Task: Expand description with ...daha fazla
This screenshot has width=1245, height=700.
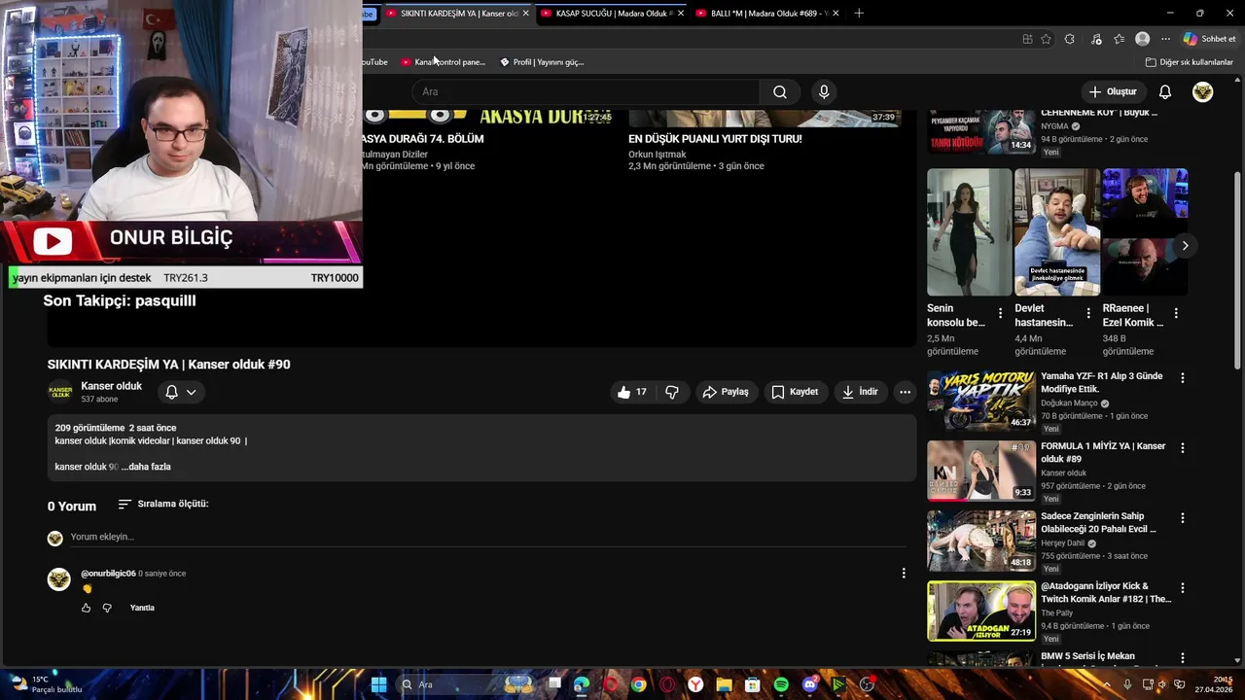Action: (146, 467)
